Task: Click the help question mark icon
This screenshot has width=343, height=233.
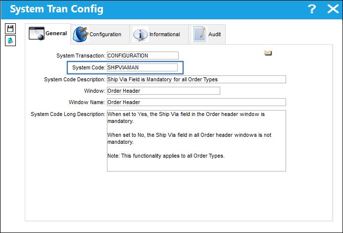Action: point(311,9)
